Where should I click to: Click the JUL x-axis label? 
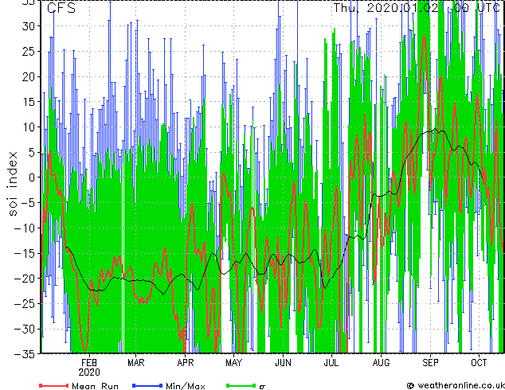click(331, 363)
